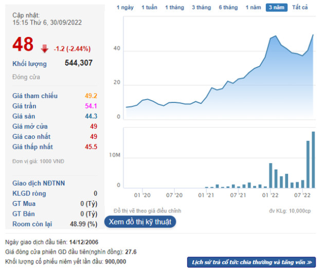
Task: Click the active 3 năm tab
Action: click(x=276, y=8)
